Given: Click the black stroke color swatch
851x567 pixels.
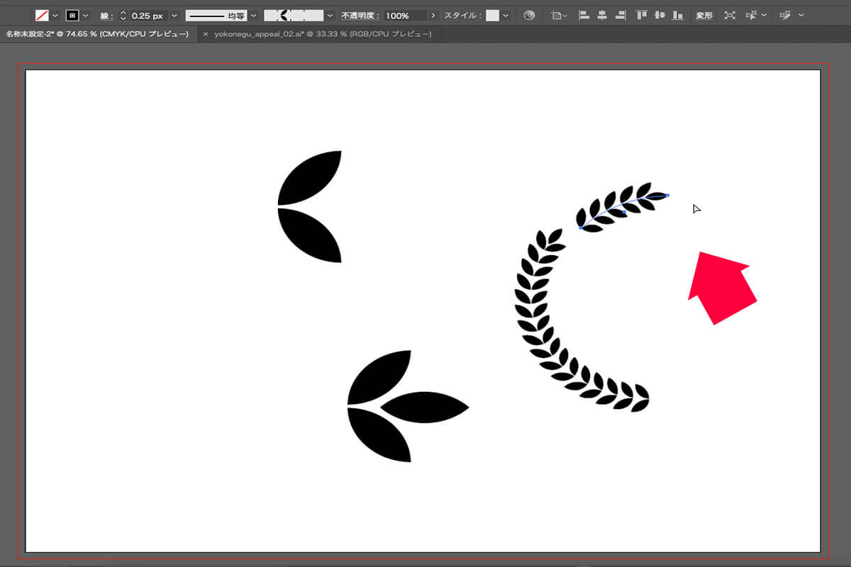Looking at the screenshot, I should [72, 15].
